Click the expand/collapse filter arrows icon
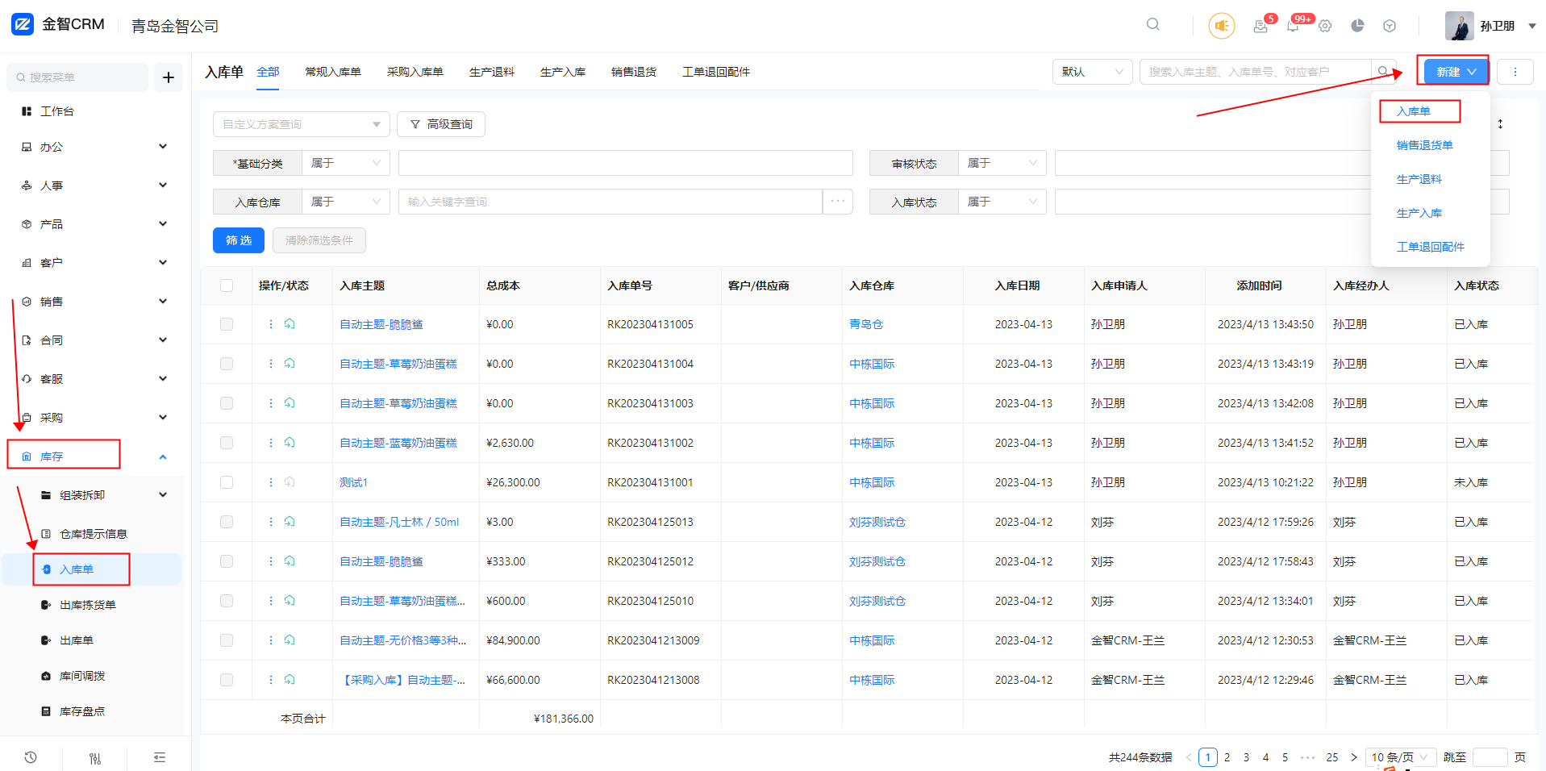Screen dimensions: 1546x771 pyautogui.click(x=1500, y=124)
